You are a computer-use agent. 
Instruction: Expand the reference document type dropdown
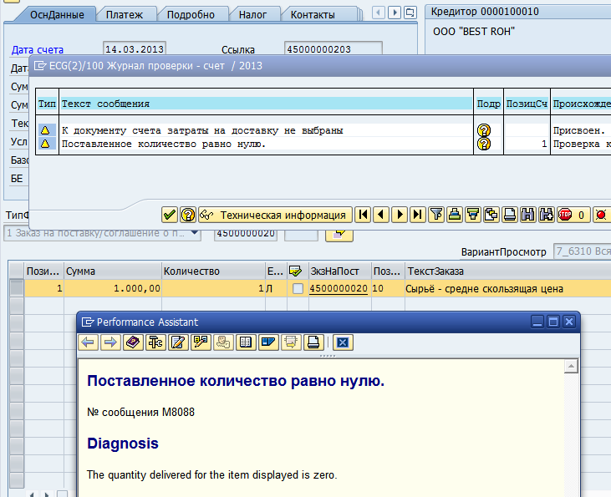click(195, 233)
